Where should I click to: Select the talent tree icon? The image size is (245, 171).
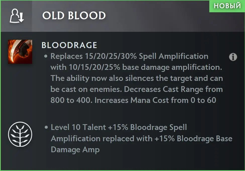[x=20, y=134]
